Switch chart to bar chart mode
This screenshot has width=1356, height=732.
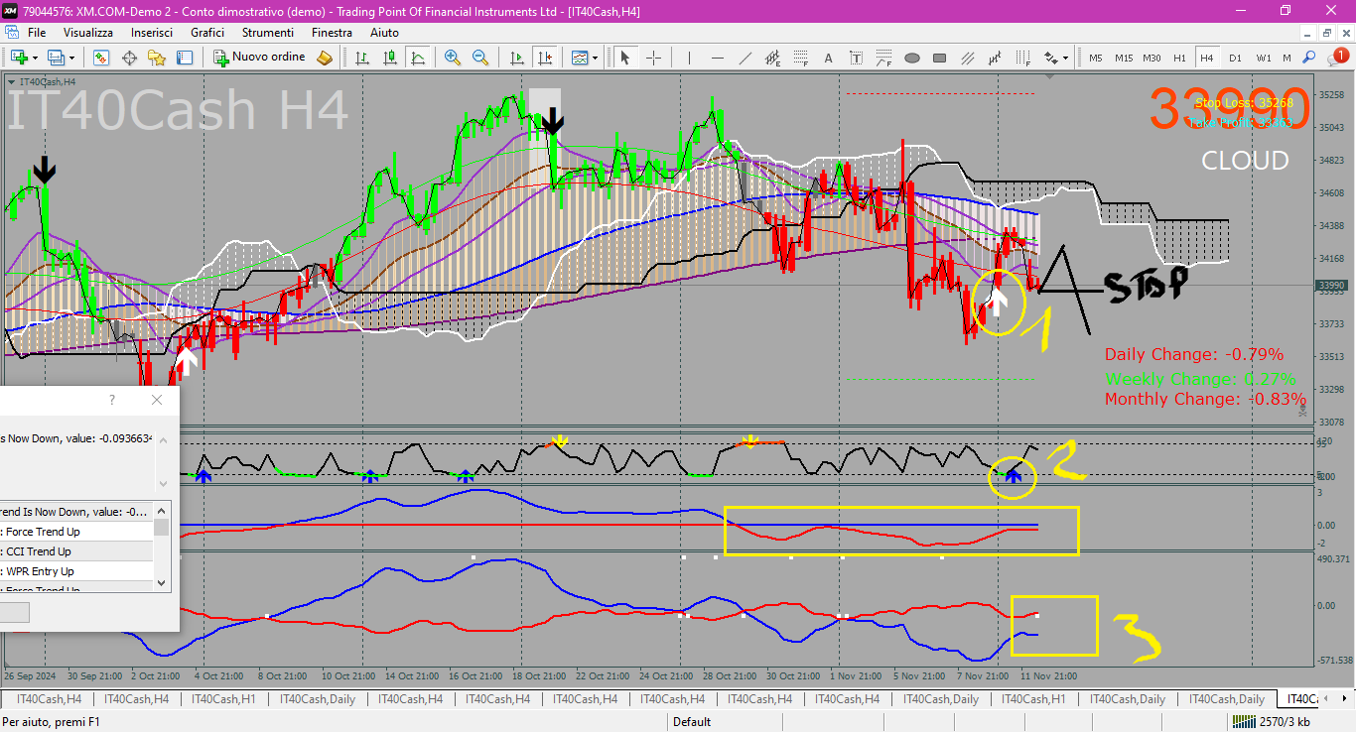pos(362,58)
